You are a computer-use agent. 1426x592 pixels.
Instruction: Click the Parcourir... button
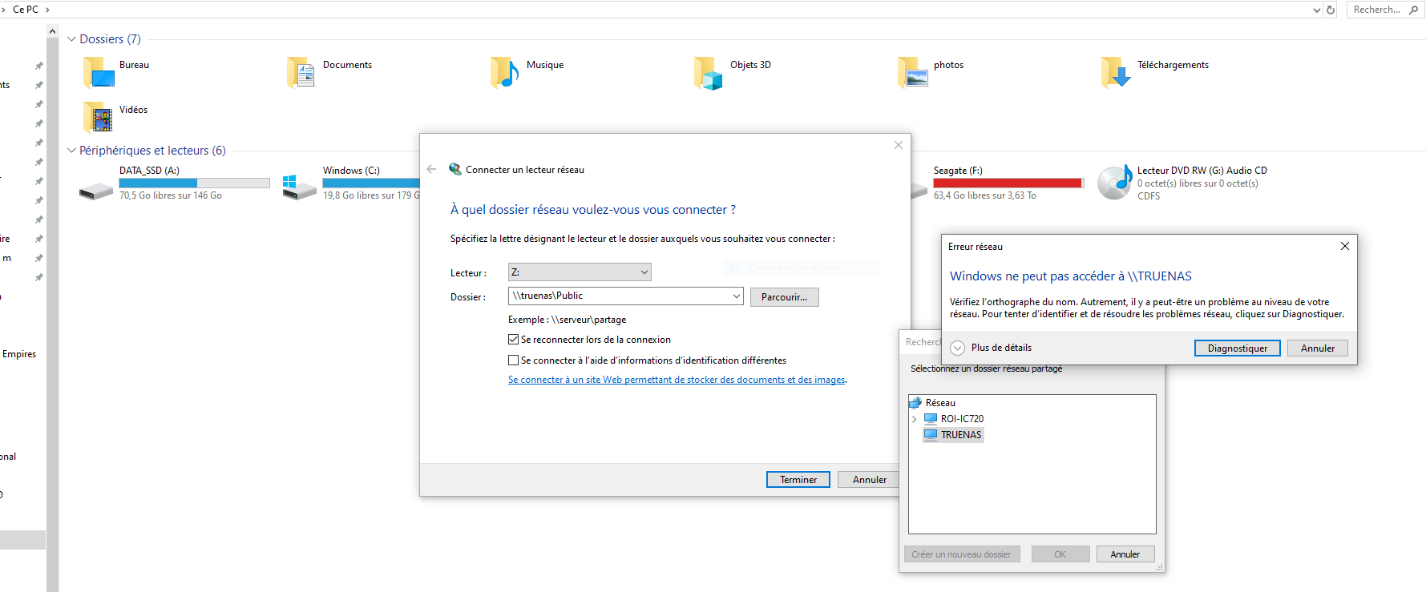tap(784, 297)
